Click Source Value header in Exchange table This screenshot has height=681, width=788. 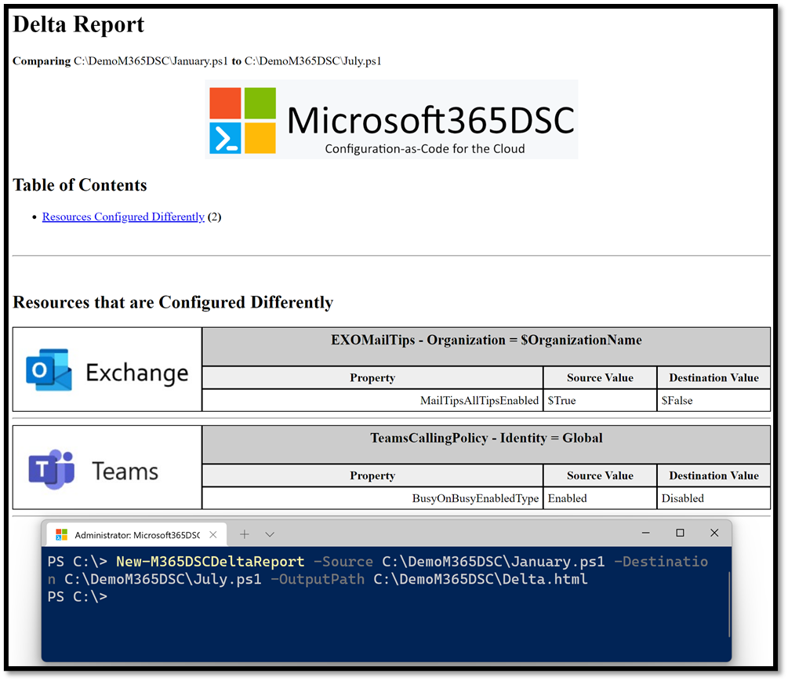click(x=600, y=377)
